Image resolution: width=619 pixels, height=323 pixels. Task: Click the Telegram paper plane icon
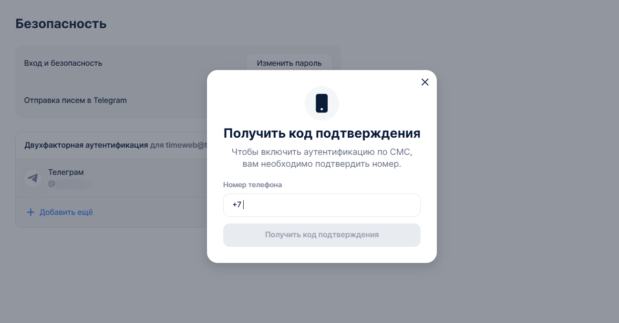point(33,178)
